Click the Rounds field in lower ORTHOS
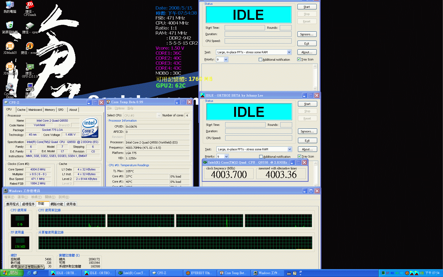Image resolution: width=443 pixels, height=277 pixels. pyautogui.click(x=286, y=125)
